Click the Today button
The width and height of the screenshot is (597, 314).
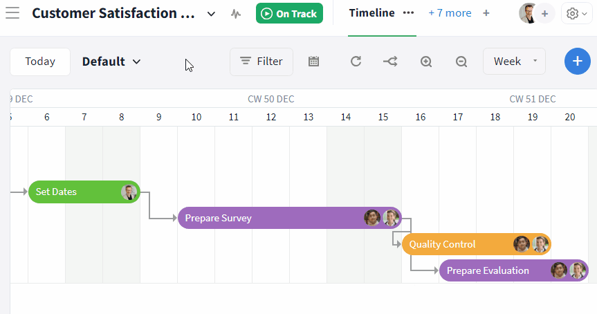(x=40, y=62)
